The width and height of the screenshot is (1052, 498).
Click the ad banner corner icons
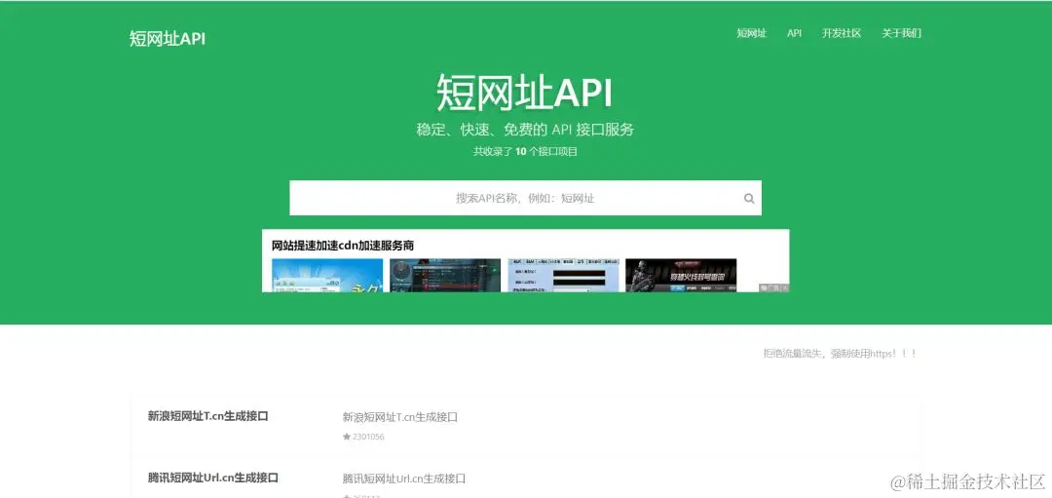(774, 287)
